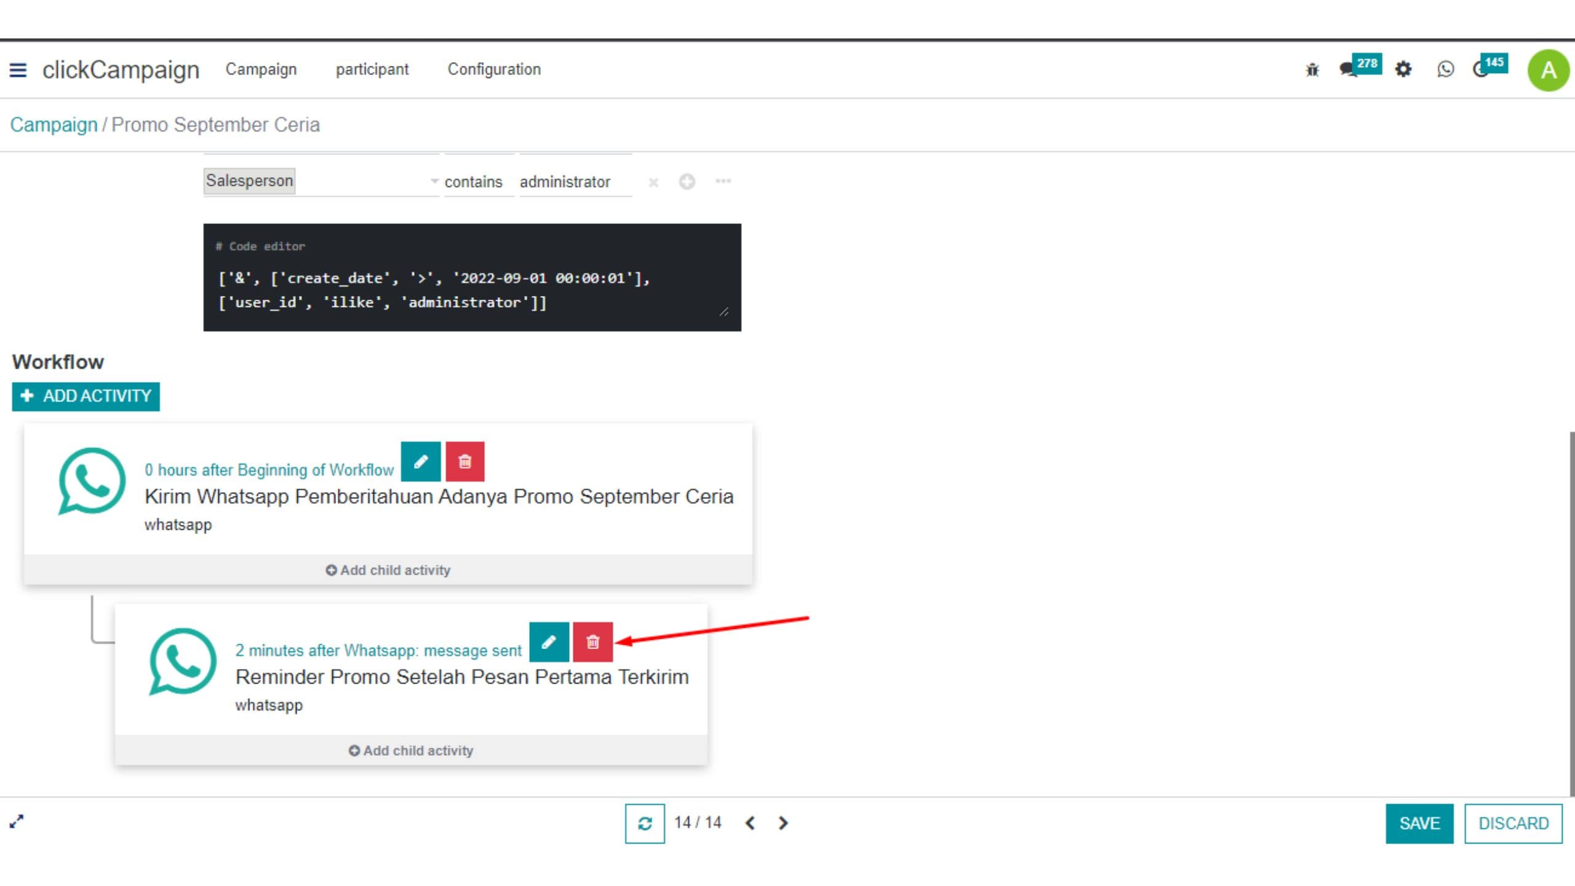Edit the 0 hours after Beginning activity
Viewport: 1575px width, 886px height.
[x=421, y=461]
